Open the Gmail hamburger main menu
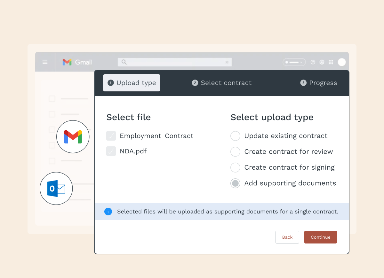The width and height of the screenshot is (384, 278). coord(45,62)
